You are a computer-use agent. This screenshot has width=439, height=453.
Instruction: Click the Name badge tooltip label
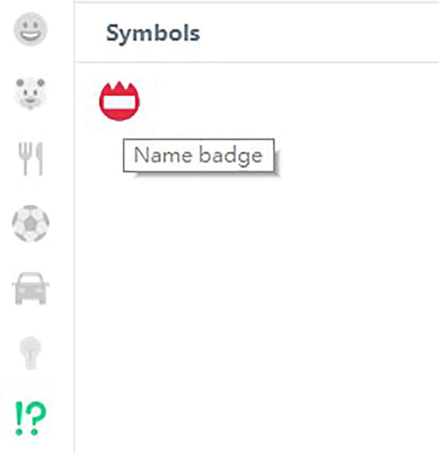pos(198,155)
